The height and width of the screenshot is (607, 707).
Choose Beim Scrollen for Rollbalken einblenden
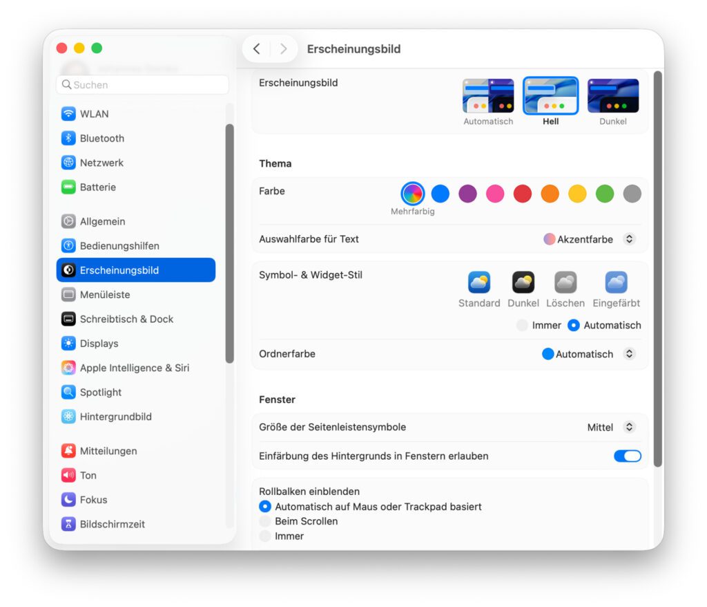pyautogui.click(x=265, y=521)
